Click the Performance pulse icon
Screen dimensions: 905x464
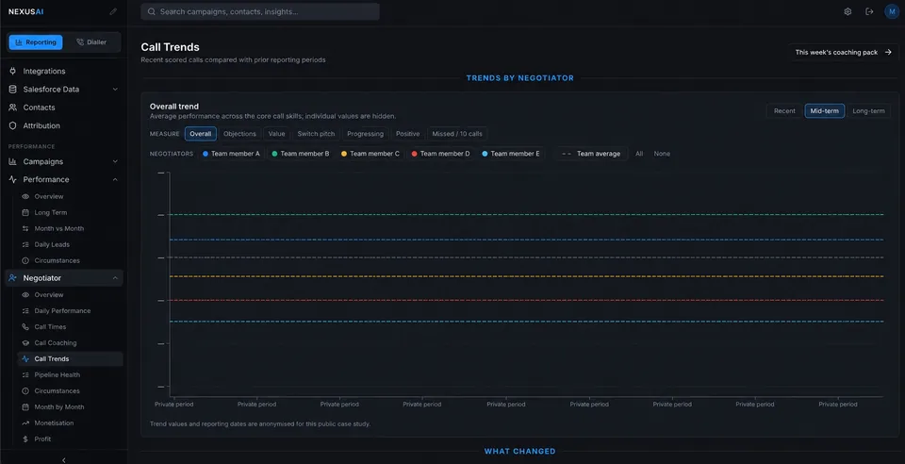click(12, 179)
